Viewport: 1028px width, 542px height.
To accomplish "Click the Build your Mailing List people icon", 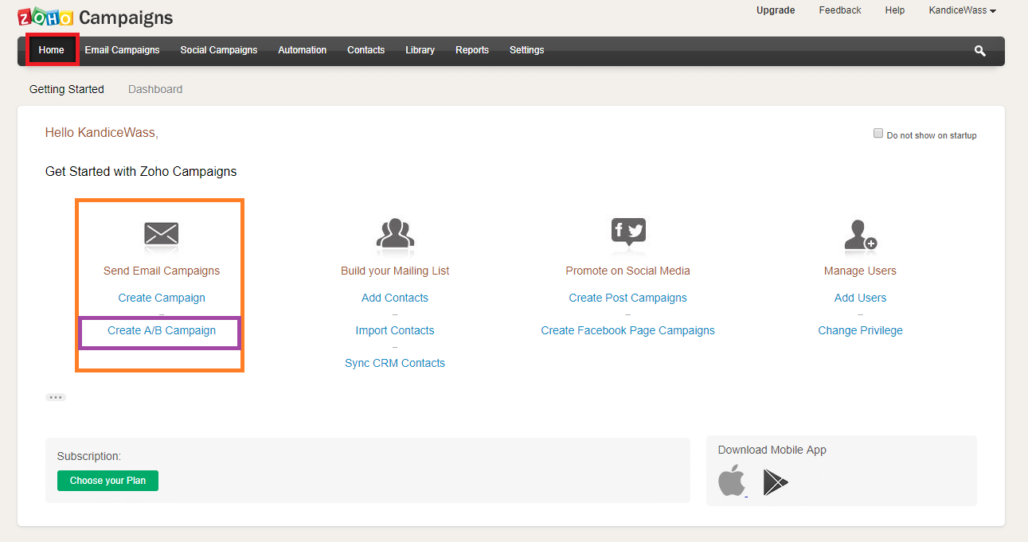I will [395, 233].
